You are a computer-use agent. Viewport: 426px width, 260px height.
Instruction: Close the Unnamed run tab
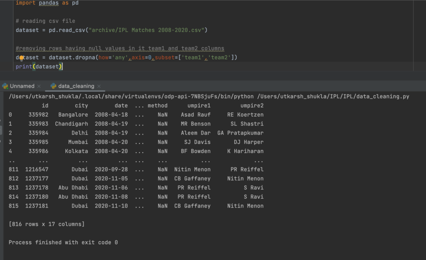click(39, 86)
